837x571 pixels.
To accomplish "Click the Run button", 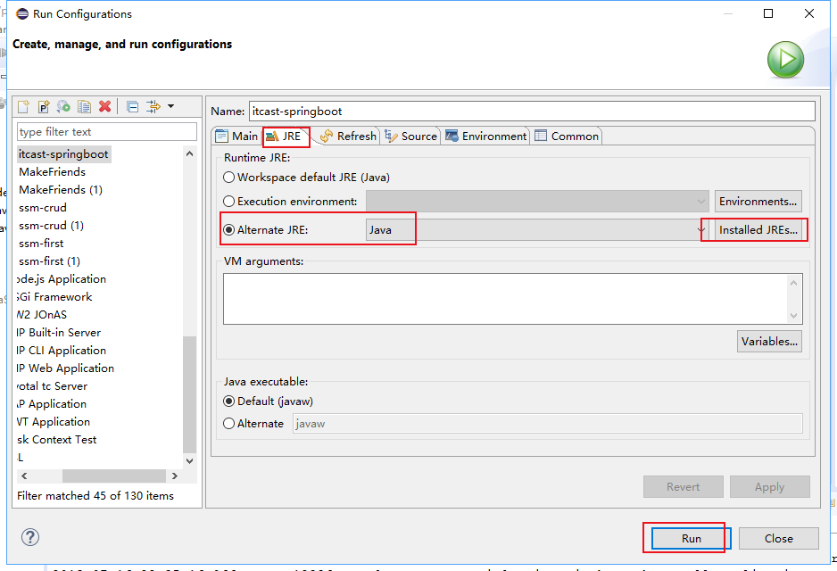I will (x=692, y=539).
